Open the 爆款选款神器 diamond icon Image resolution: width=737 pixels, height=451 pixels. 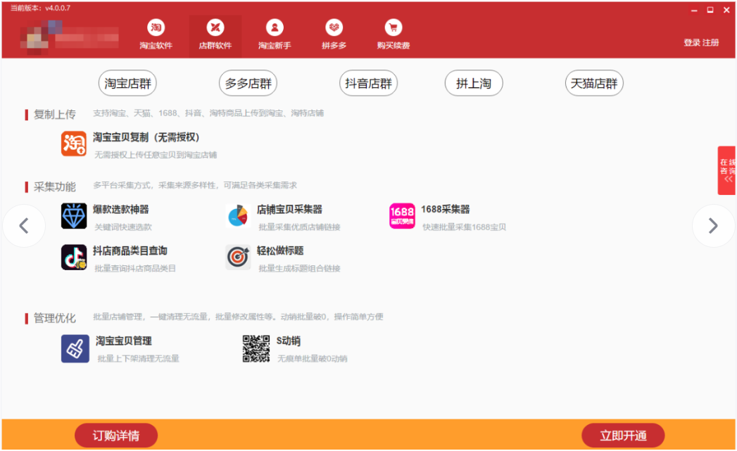click(74, 216)
